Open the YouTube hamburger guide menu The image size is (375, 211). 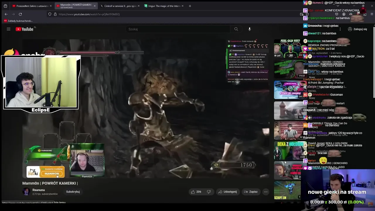pyautogui.click(x=8, y=29)
